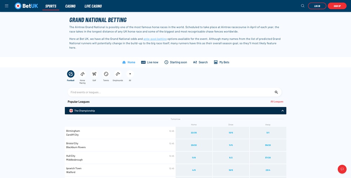The image size is (351, 178).
Task: Select the Golf sport icon
Action: [x=94, y=74]
